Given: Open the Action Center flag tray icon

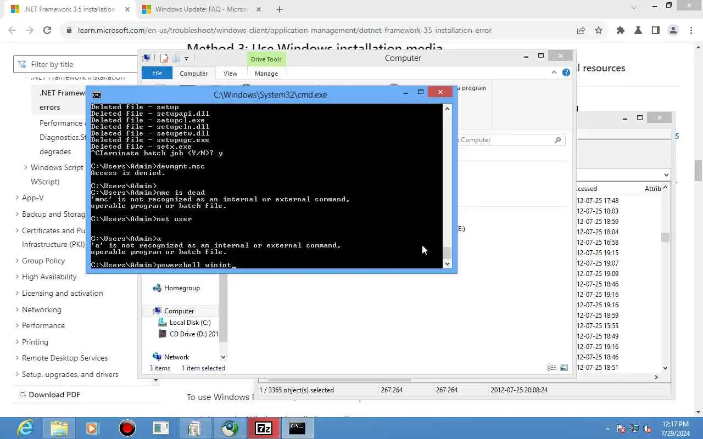Looking at the screenshot, I should pos(621,429).
